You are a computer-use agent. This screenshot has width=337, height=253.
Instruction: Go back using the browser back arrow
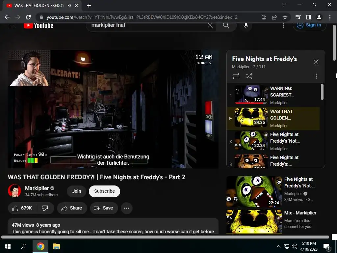click(x=7, y=17)
